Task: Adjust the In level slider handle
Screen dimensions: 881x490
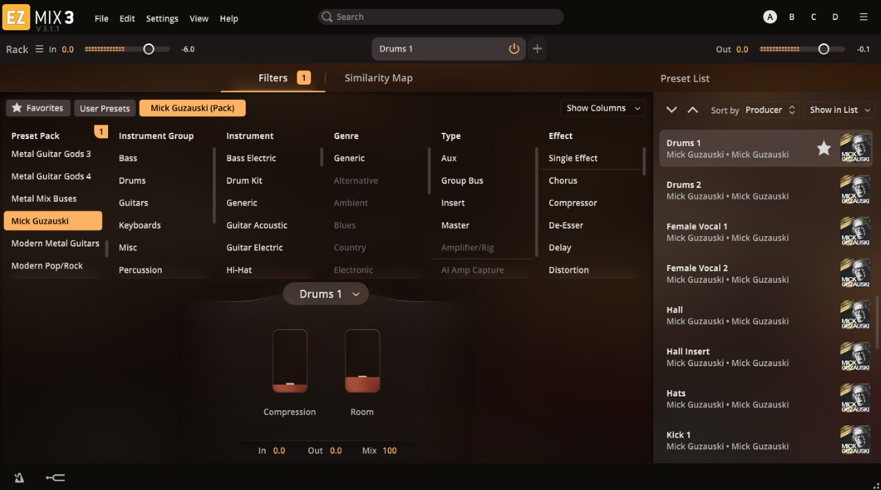Action: click(x=149, y=49)
